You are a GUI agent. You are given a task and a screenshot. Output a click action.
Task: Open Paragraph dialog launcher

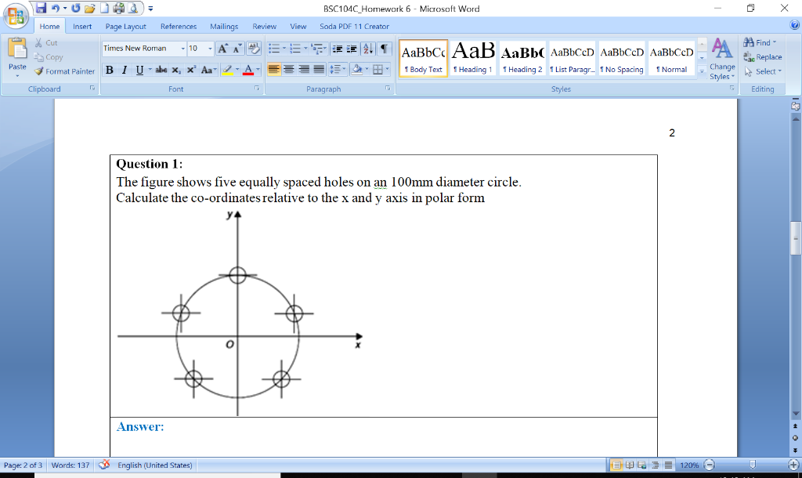388,88
